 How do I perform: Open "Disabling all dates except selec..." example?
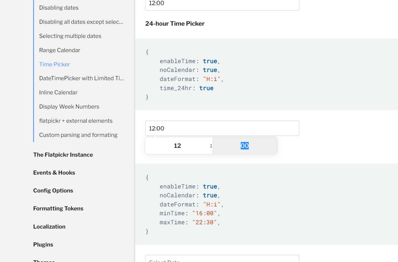[x=81, y=22]
